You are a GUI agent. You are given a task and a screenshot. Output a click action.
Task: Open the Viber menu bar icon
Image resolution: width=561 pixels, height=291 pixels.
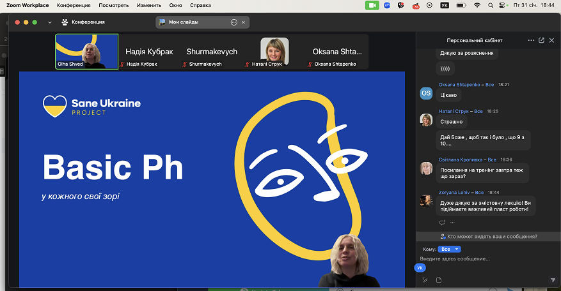401,5
